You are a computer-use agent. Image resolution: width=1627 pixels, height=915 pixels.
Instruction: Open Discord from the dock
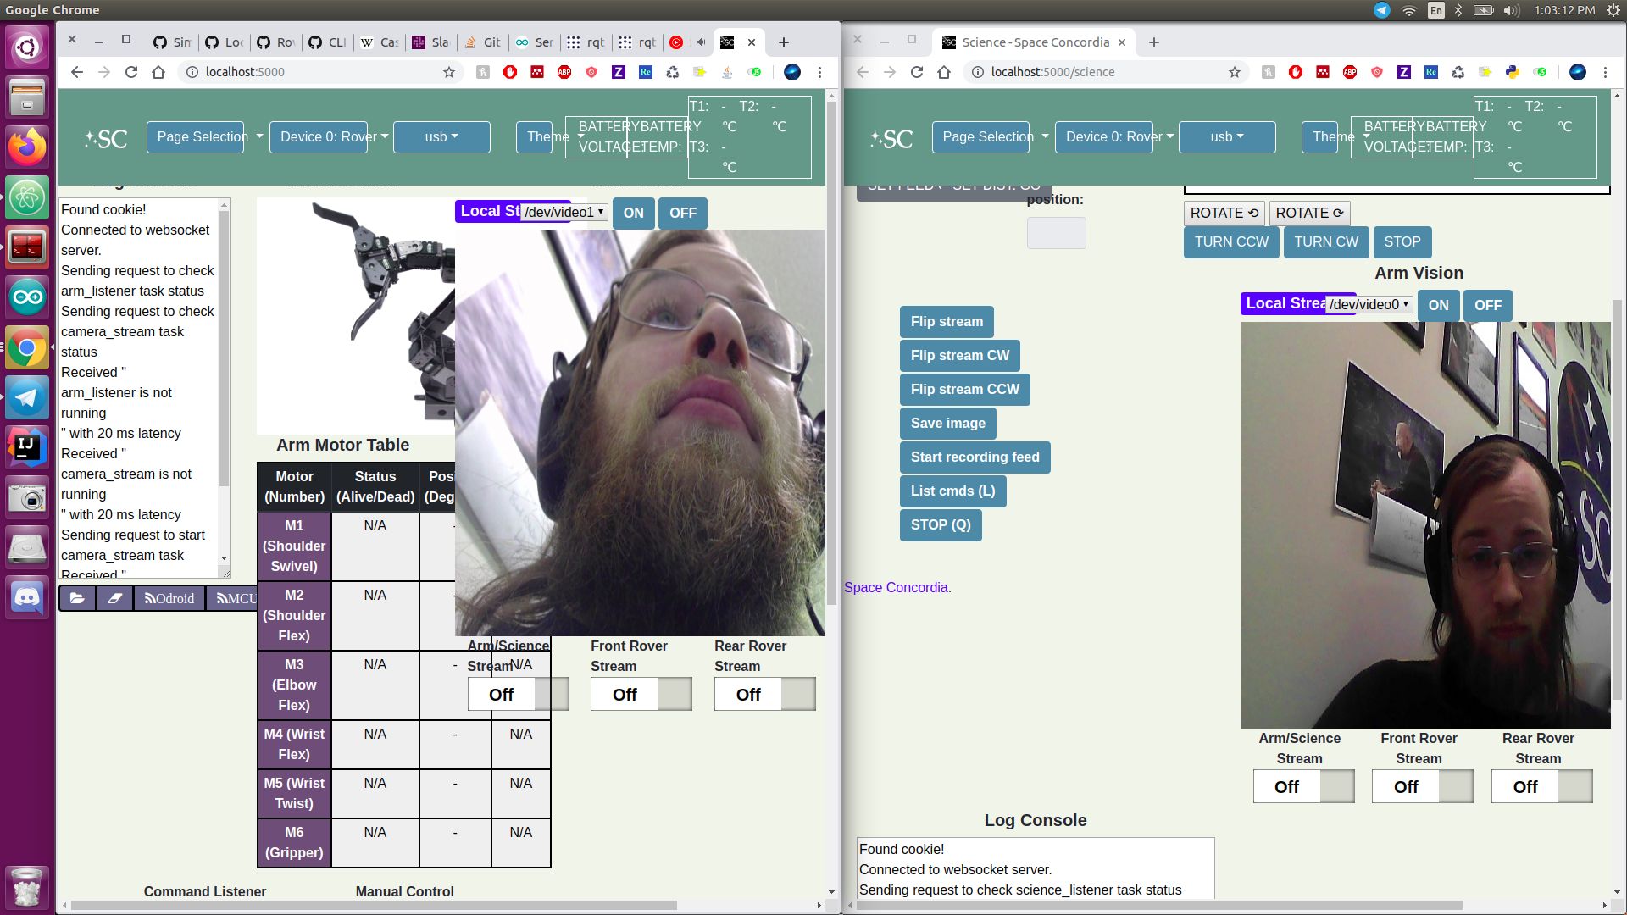coord(27,597)
